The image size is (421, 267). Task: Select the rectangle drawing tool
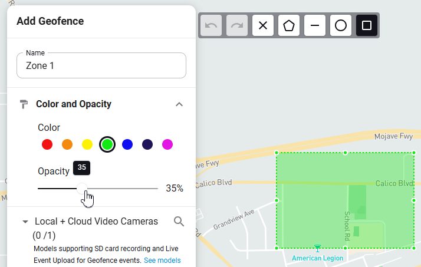coord(367,25)
